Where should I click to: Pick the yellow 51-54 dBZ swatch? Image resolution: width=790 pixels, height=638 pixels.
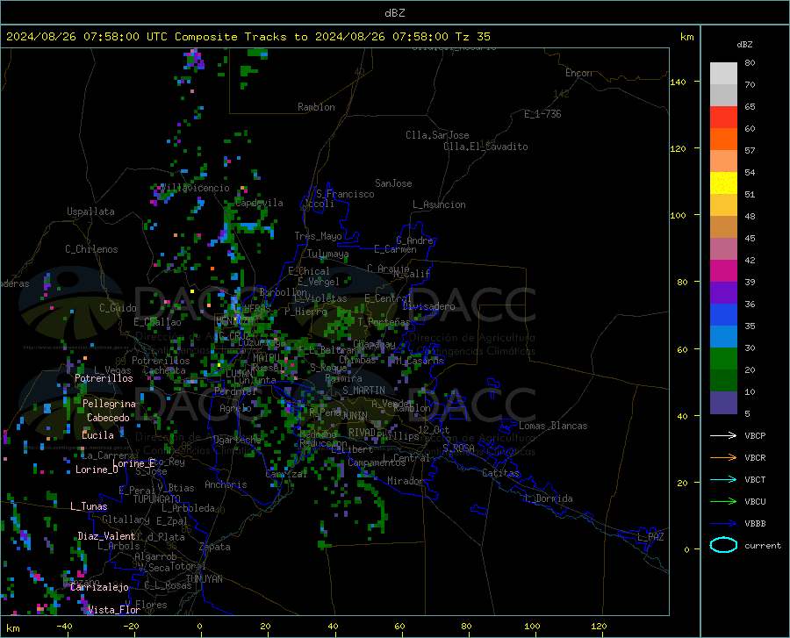click(x=723, y=183)
